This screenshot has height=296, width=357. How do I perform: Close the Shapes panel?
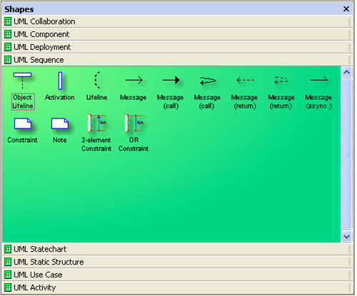coord(346,9)
